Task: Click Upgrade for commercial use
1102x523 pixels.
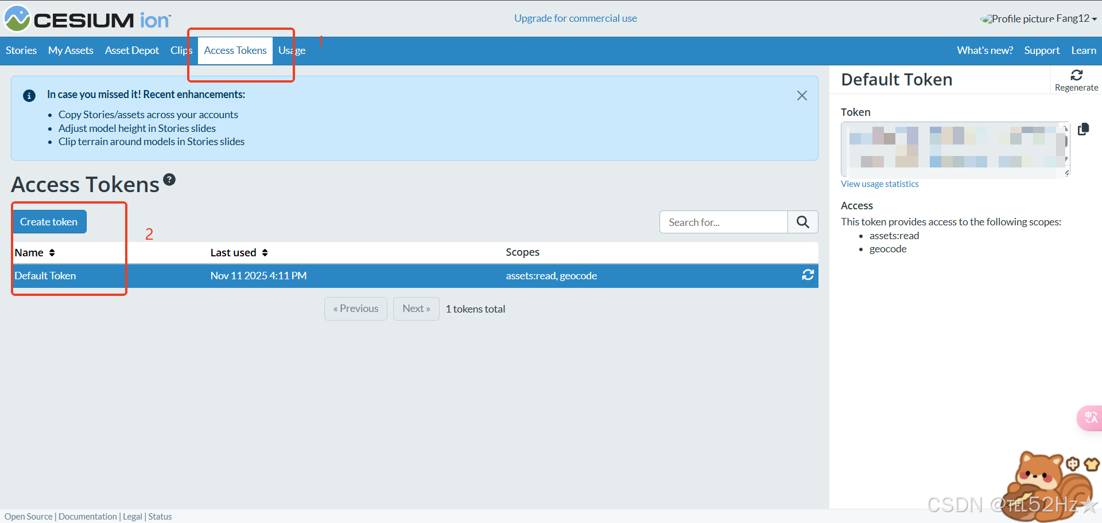Action: pyautogui.click(x=576, y=18)
